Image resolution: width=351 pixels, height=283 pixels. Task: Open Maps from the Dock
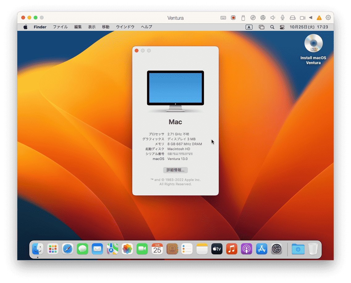(x=112, y=249)
